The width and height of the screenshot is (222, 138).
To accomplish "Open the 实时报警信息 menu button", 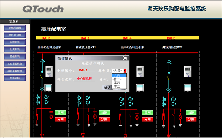I will pos(15,64).
